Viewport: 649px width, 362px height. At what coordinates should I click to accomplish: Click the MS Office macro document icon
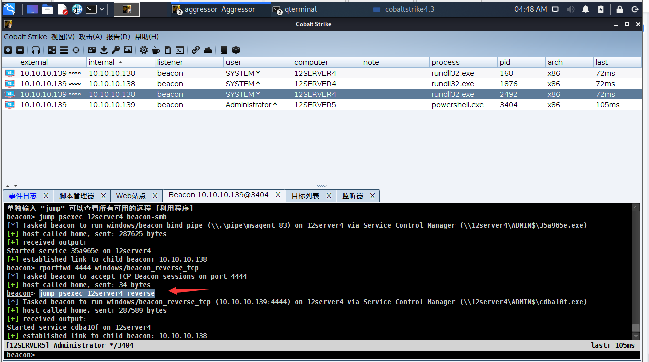pyautogui.click(x=168, y=50)
